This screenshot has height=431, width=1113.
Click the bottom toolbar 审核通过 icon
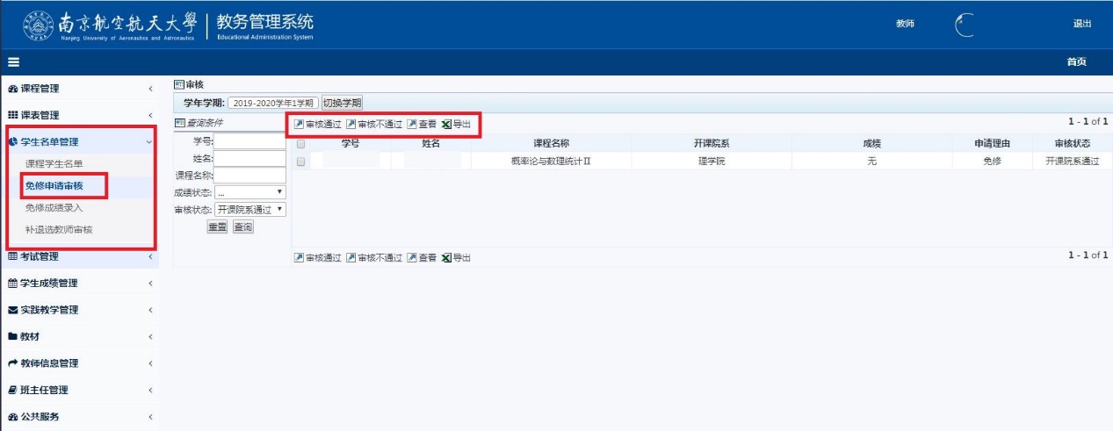tap(300, 258)
